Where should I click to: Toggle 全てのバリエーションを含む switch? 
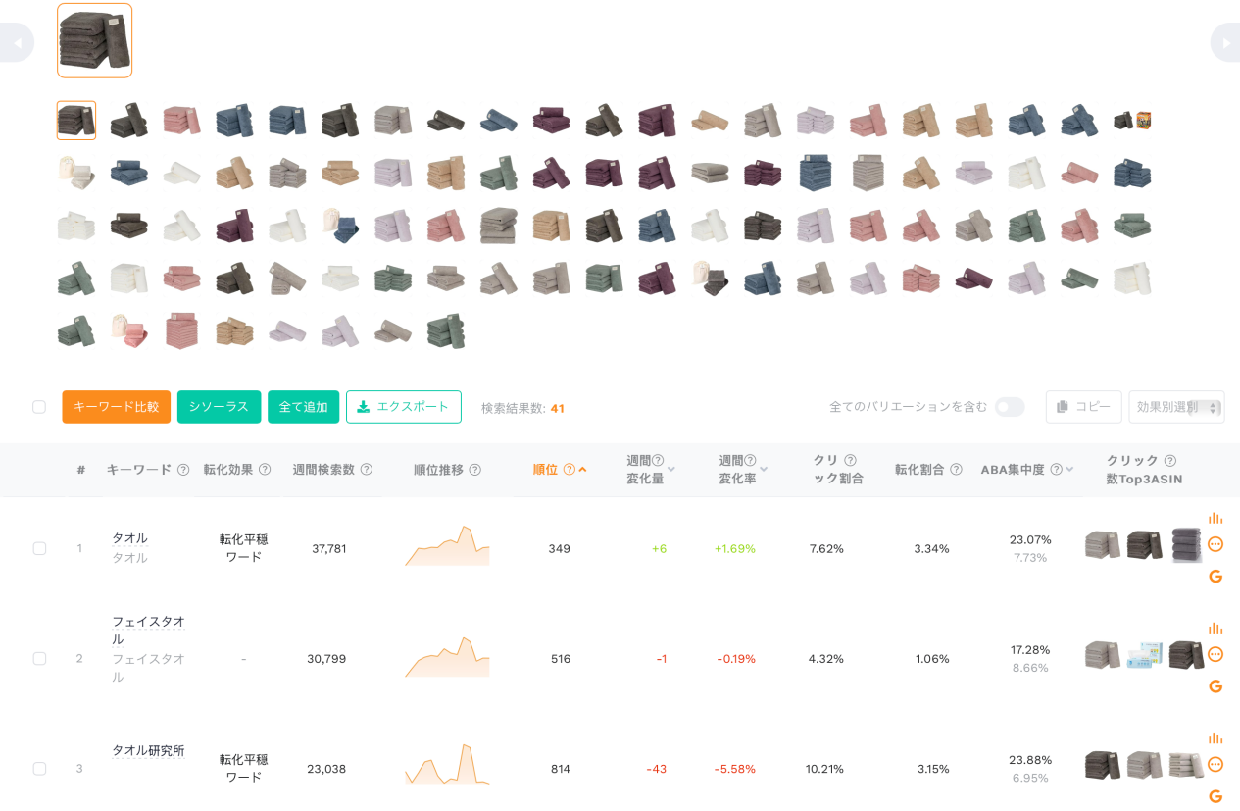coord(1010,407)
